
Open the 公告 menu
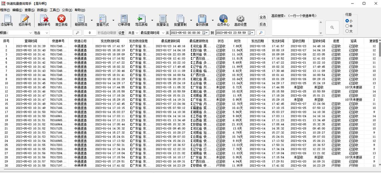pos(67,10)
